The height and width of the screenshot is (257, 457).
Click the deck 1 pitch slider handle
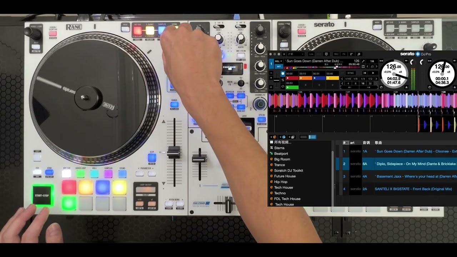tap(276, 80)
